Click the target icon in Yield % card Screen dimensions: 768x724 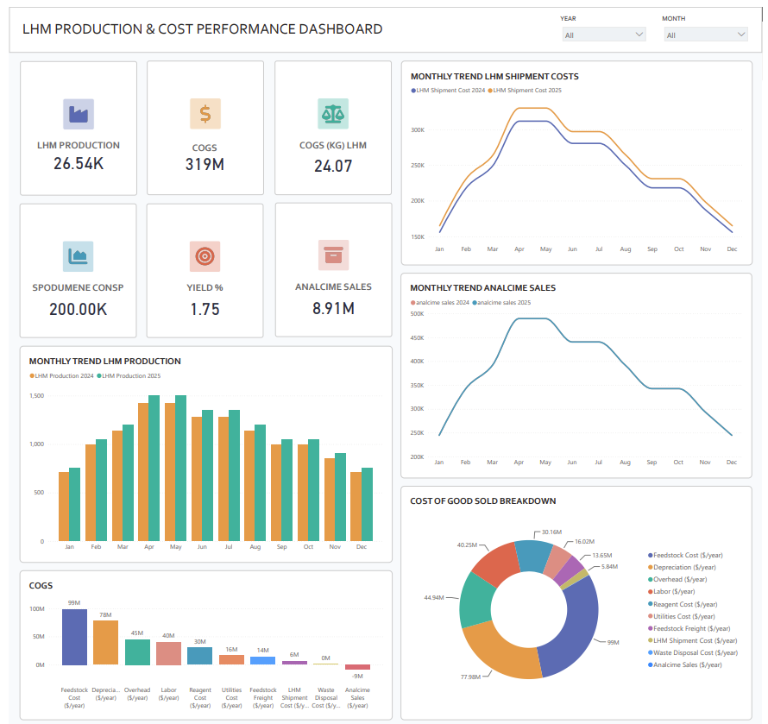205,256
